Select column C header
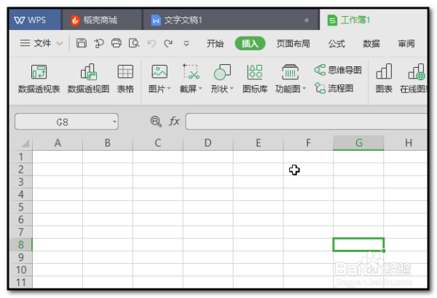 (x=158, y=143)
